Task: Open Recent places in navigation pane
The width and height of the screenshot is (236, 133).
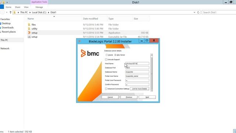Action: point(9,32)
